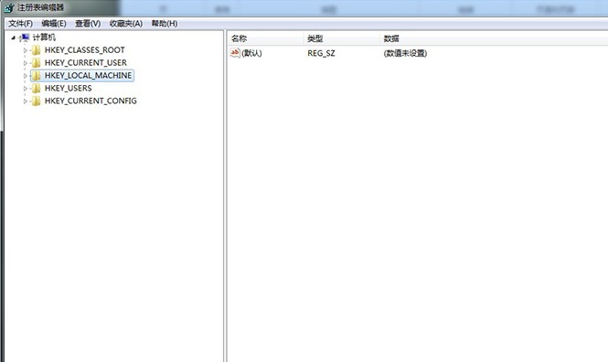Select the 计算机 tree label

click(44, 37)
